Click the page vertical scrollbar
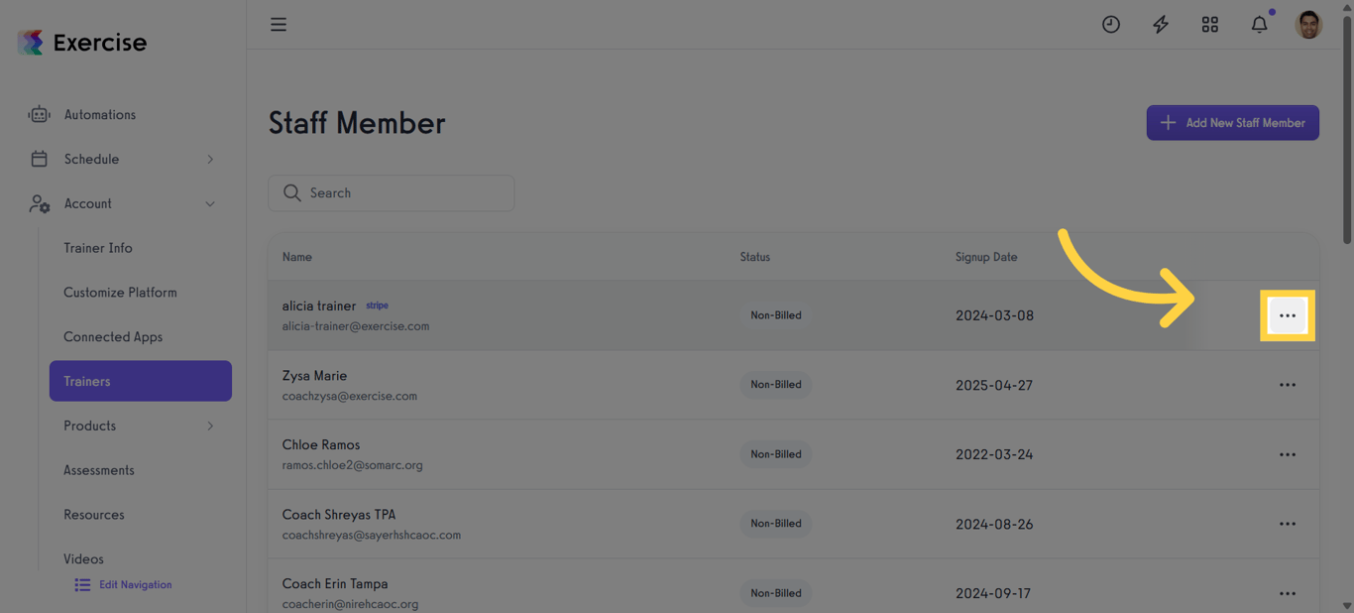1354x613 pixels. coord(1347,129)
